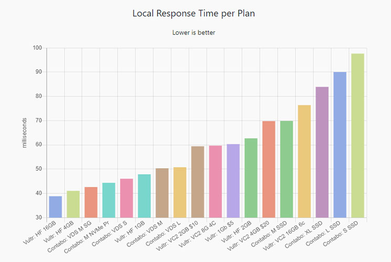Screen dimensions: 391x262
Task: Click the Vultr: 1Gb $5 bar
Action: [233, 181]
